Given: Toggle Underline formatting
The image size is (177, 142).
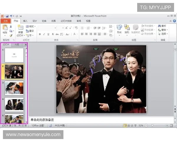Looking at the screenshot, I should coord(48,34).
